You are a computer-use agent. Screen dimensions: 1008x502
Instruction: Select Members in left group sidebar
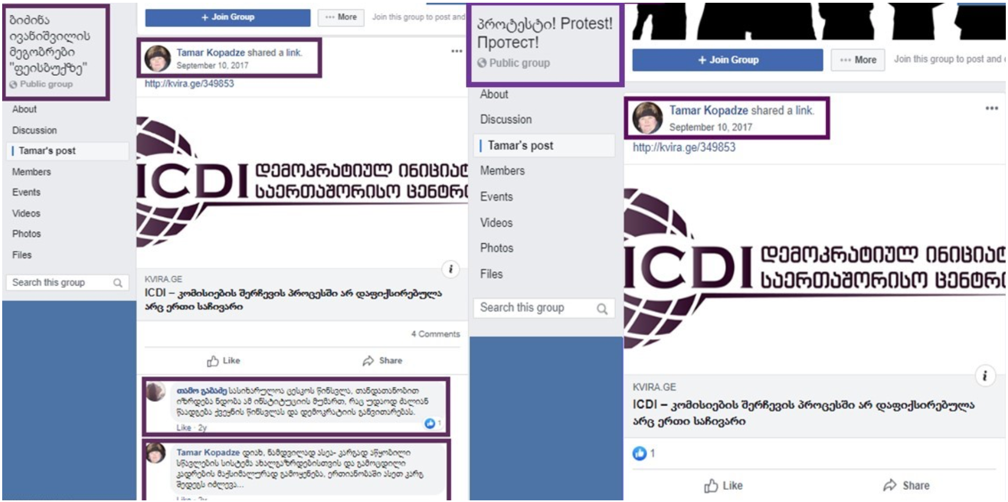31,172
